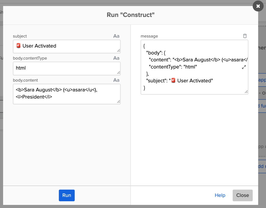The image size is (266, 208).
Task: Click the "subject" line in the message JSON
Action: pyautogui.click(x=179, y=81)
